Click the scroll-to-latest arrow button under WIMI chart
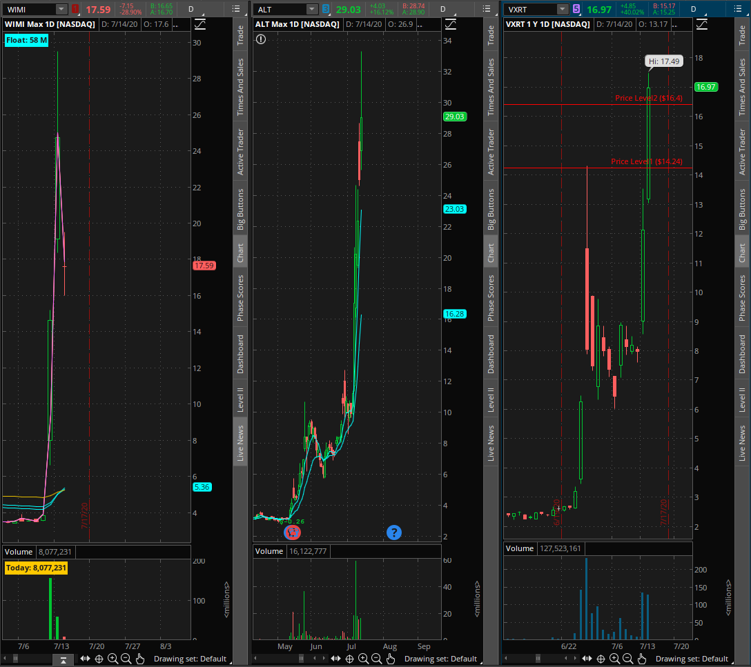The image size is (751, 667). 64,660
